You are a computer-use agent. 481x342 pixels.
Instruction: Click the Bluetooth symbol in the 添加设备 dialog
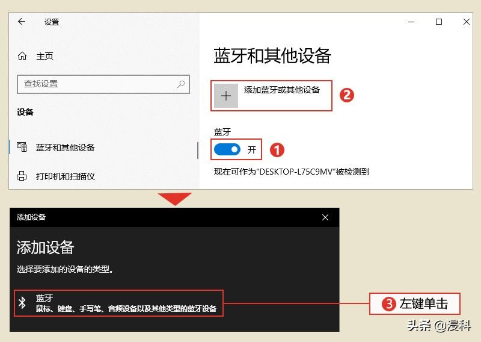tap(22, 303)
